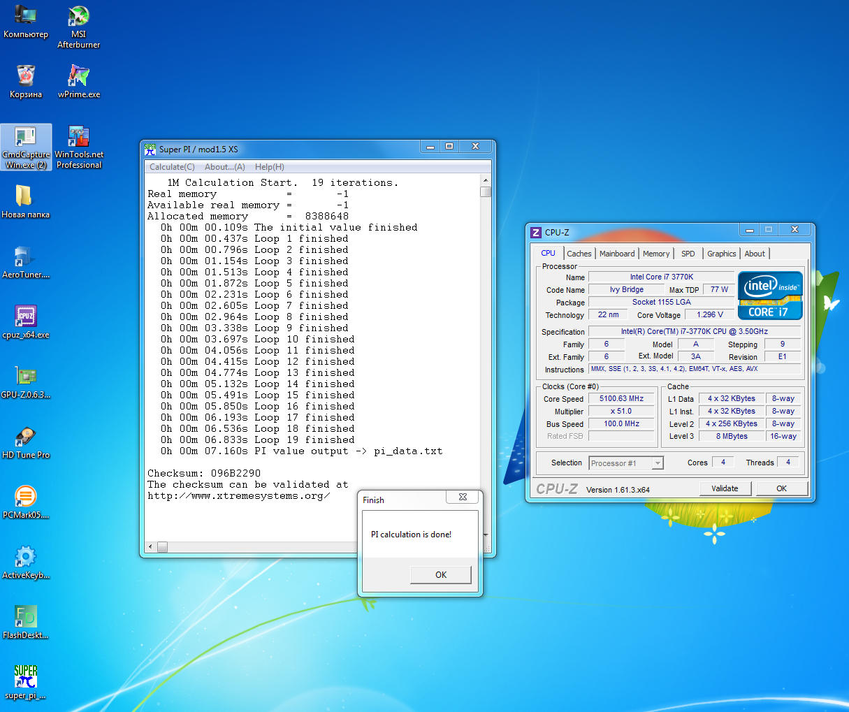
Task: Select CmdCapture Win.exe (2) shortcut icon
Action: (x=26, y=147)
